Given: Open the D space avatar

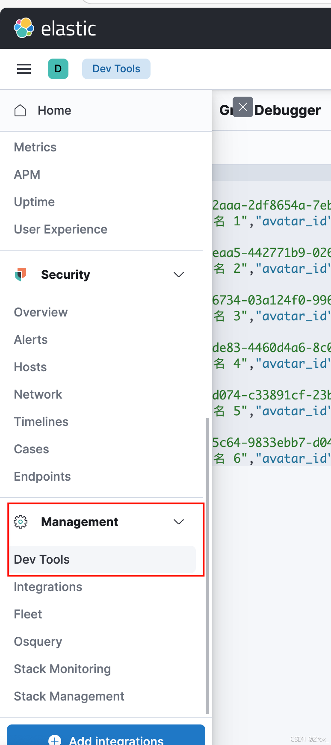Looking at the screenshot, I should tap(58, 69).
